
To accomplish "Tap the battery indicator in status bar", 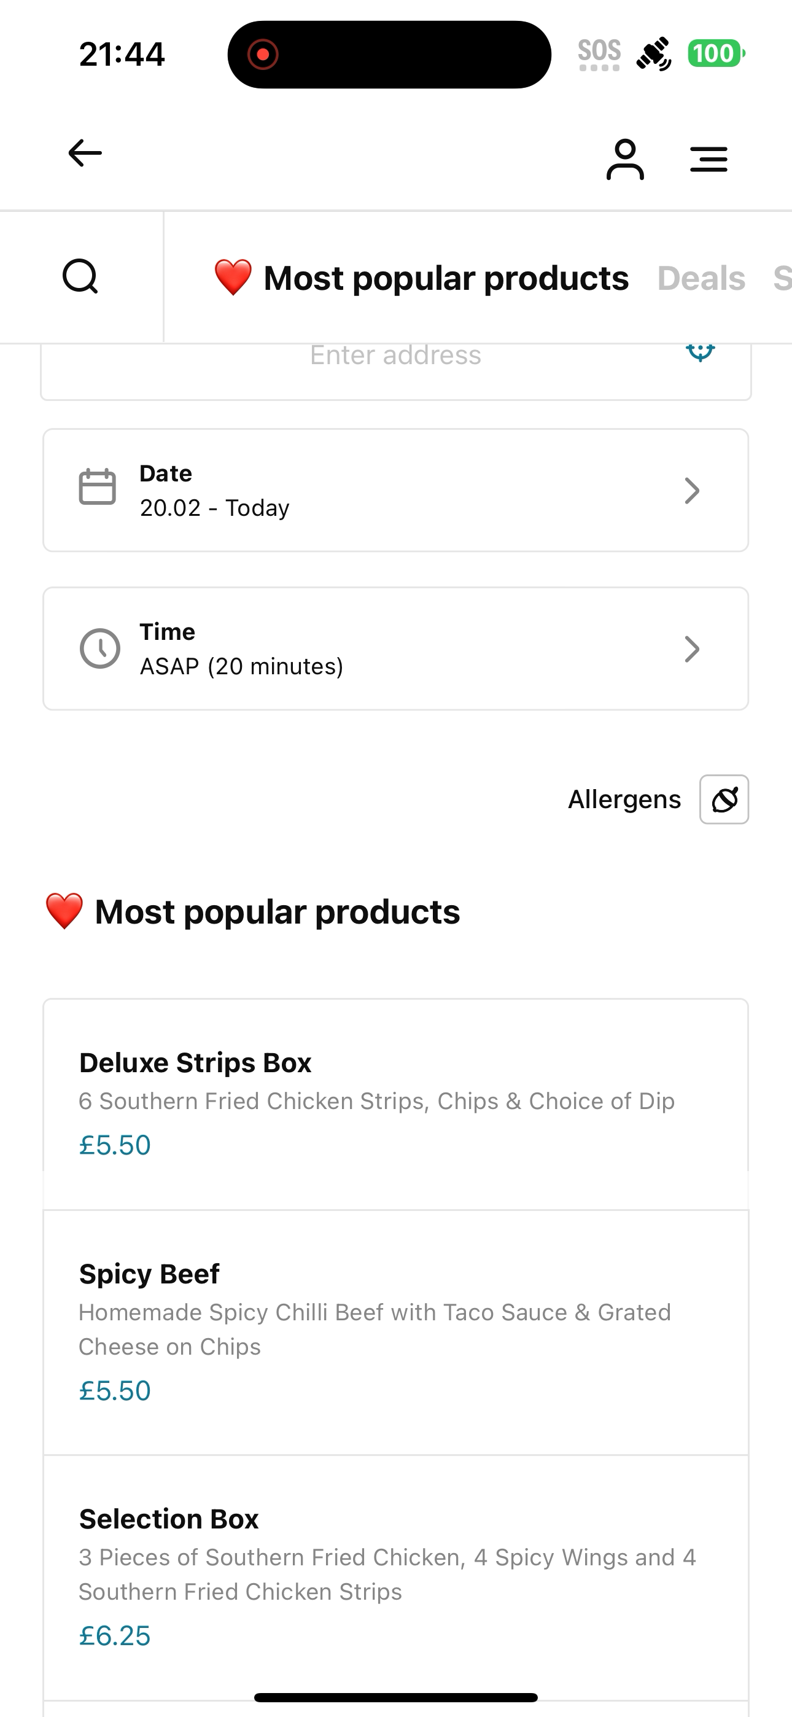I will 716,53.
